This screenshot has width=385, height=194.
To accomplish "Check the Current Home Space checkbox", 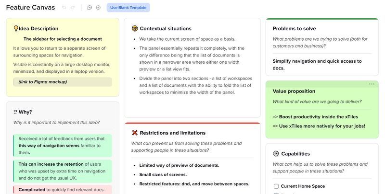I will (276, 186).
